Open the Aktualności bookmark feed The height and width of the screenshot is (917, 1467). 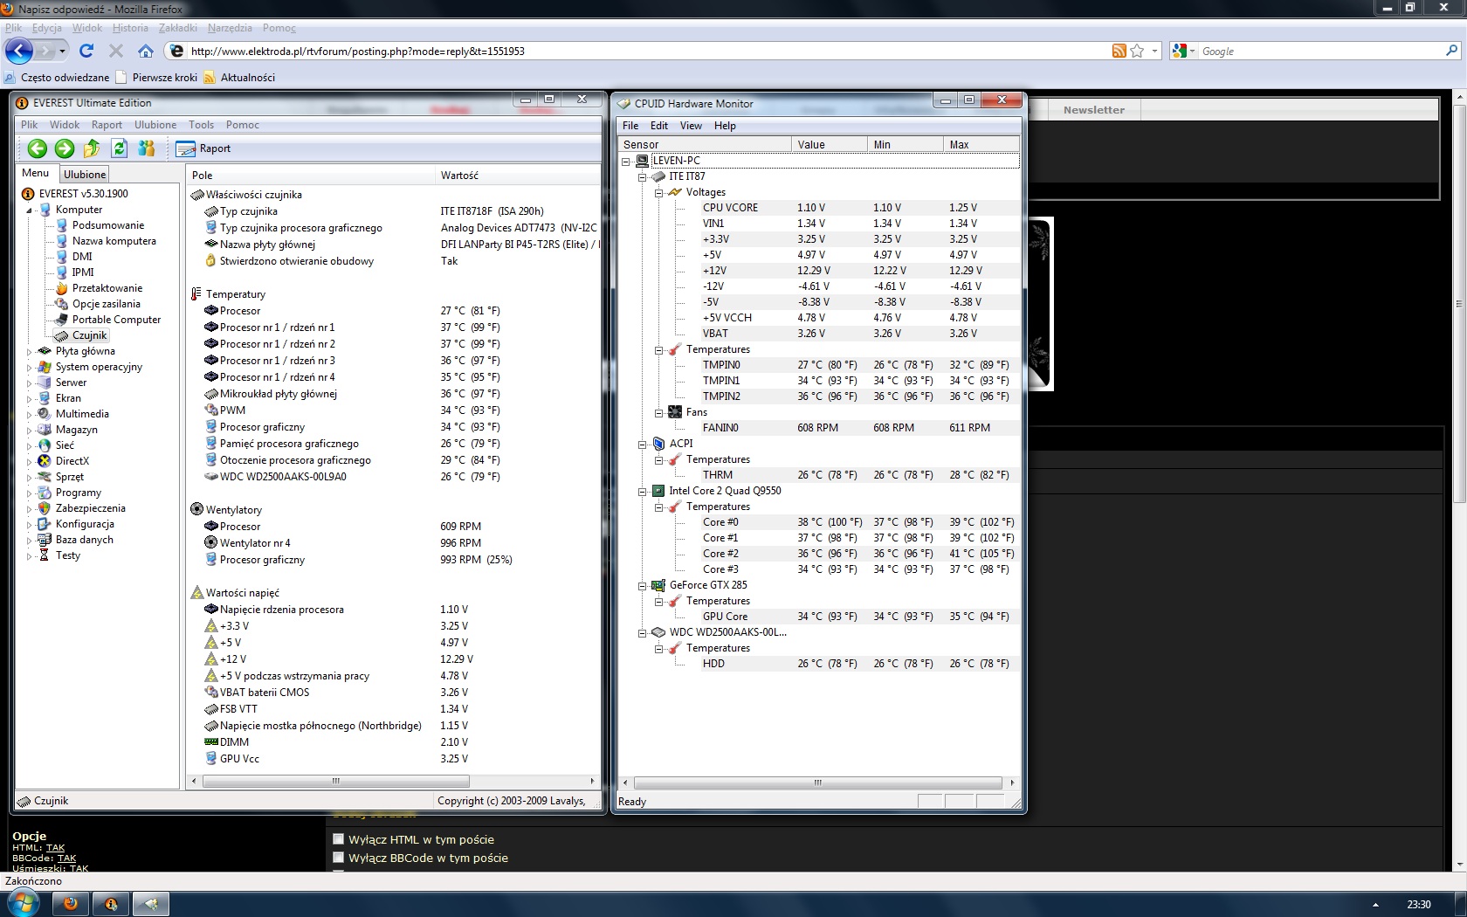239,78
